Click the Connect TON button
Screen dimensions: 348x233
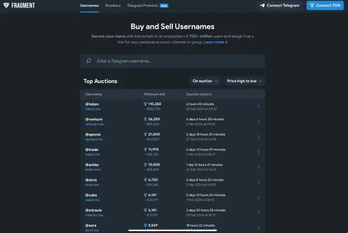[x=325, y=5]
